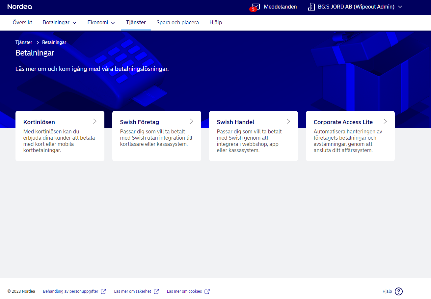
Task: Open Läs mer om cookies link
Action: point(184,291)
